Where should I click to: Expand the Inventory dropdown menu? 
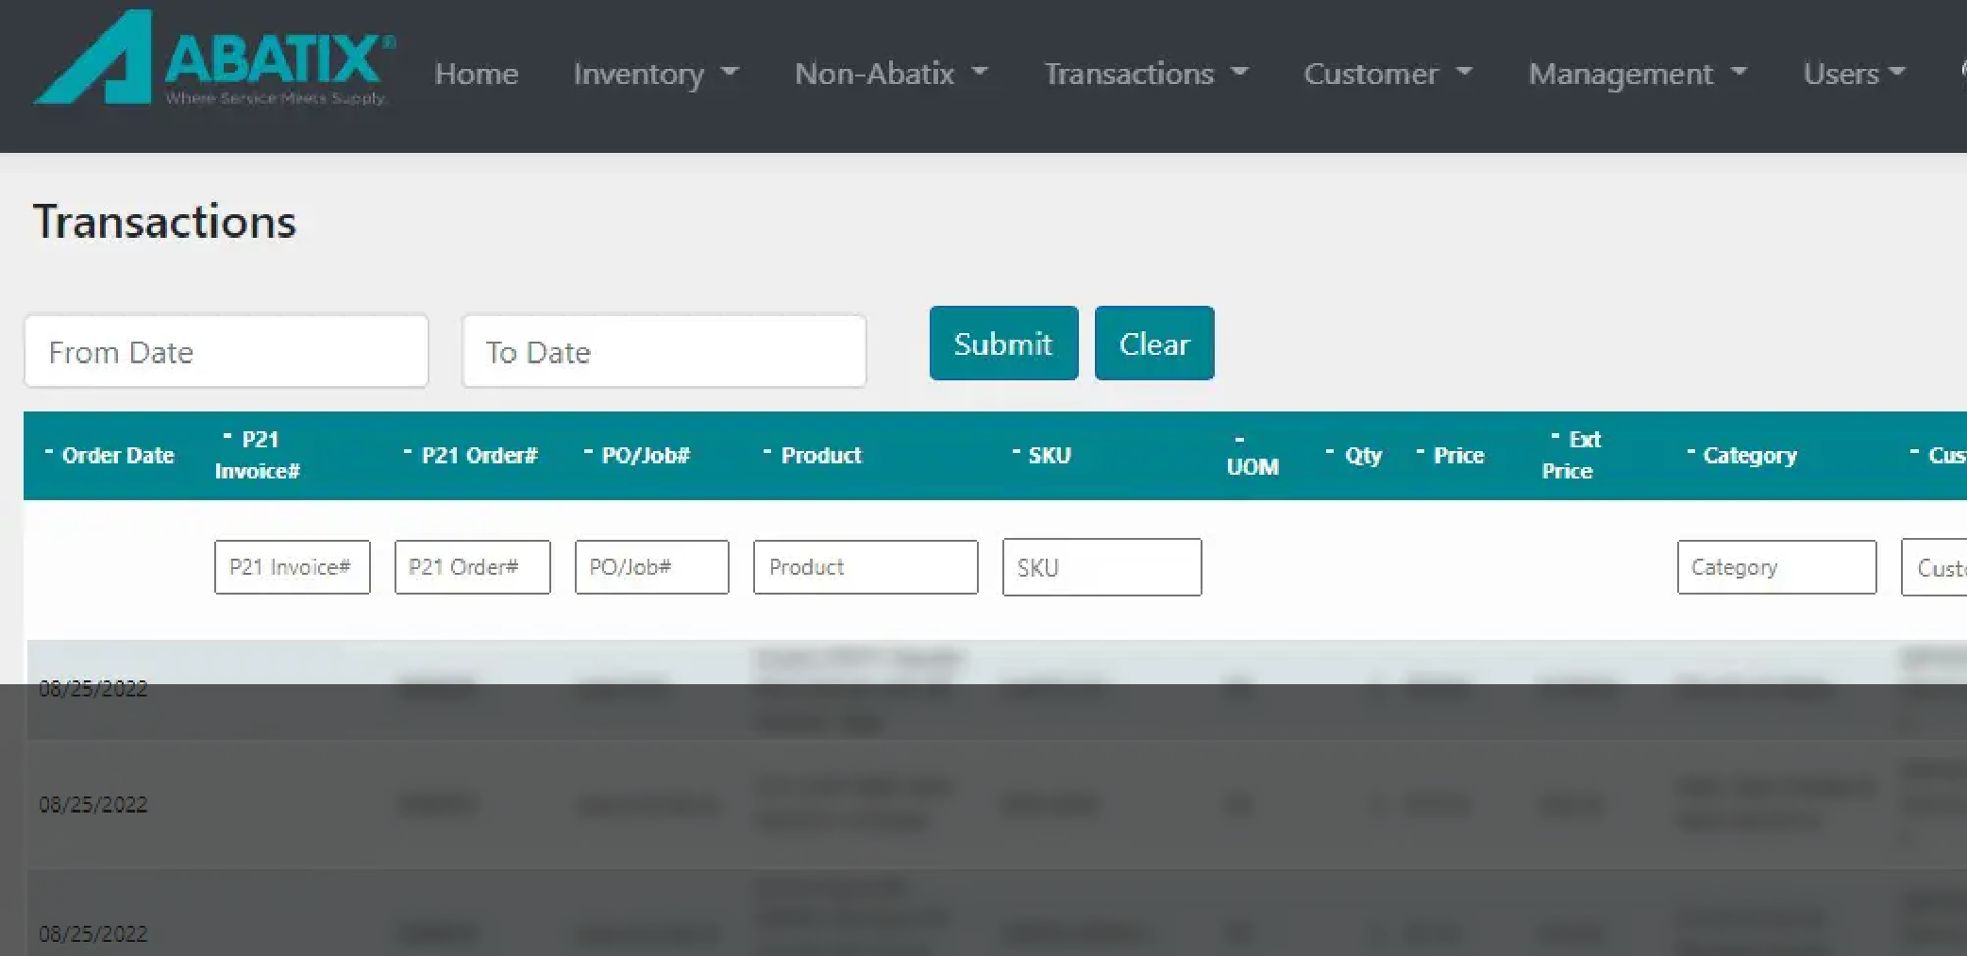(655, 74)
